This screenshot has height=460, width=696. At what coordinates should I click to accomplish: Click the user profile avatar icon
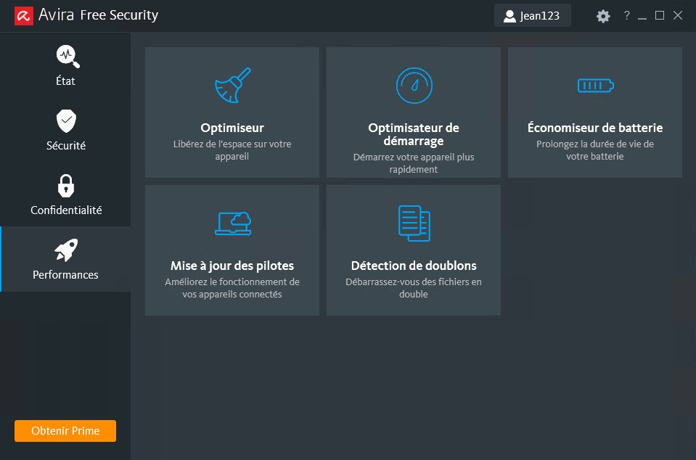509,16
